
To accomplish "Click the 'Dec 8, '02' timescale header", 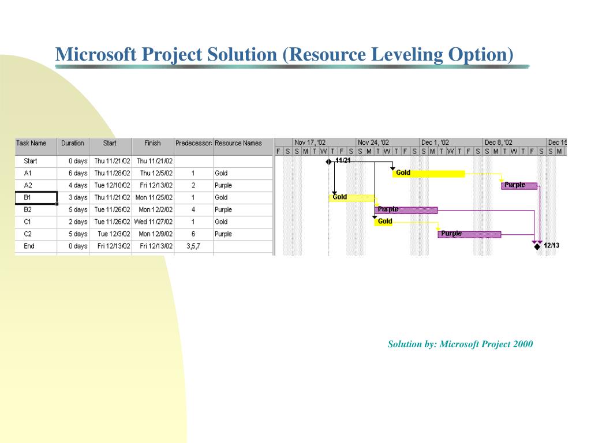I will click(x=514, y=142).
